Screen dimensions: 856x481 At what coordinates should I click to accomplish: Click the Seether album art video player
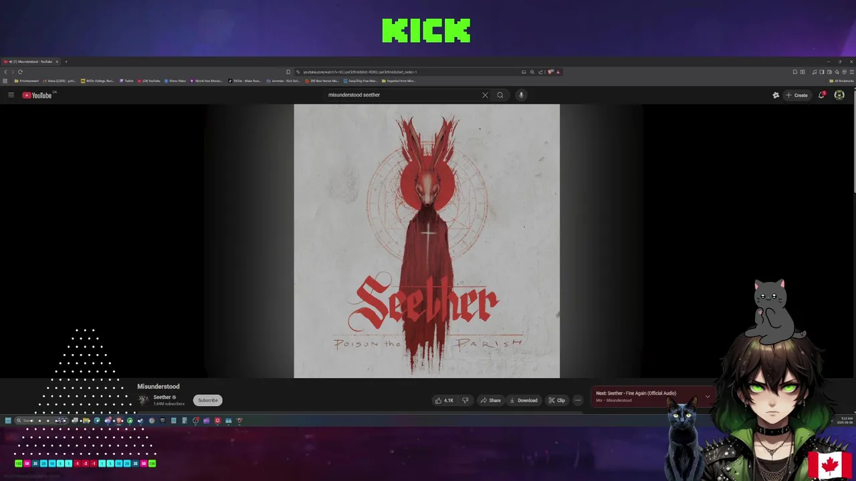[x=427, y=241]
